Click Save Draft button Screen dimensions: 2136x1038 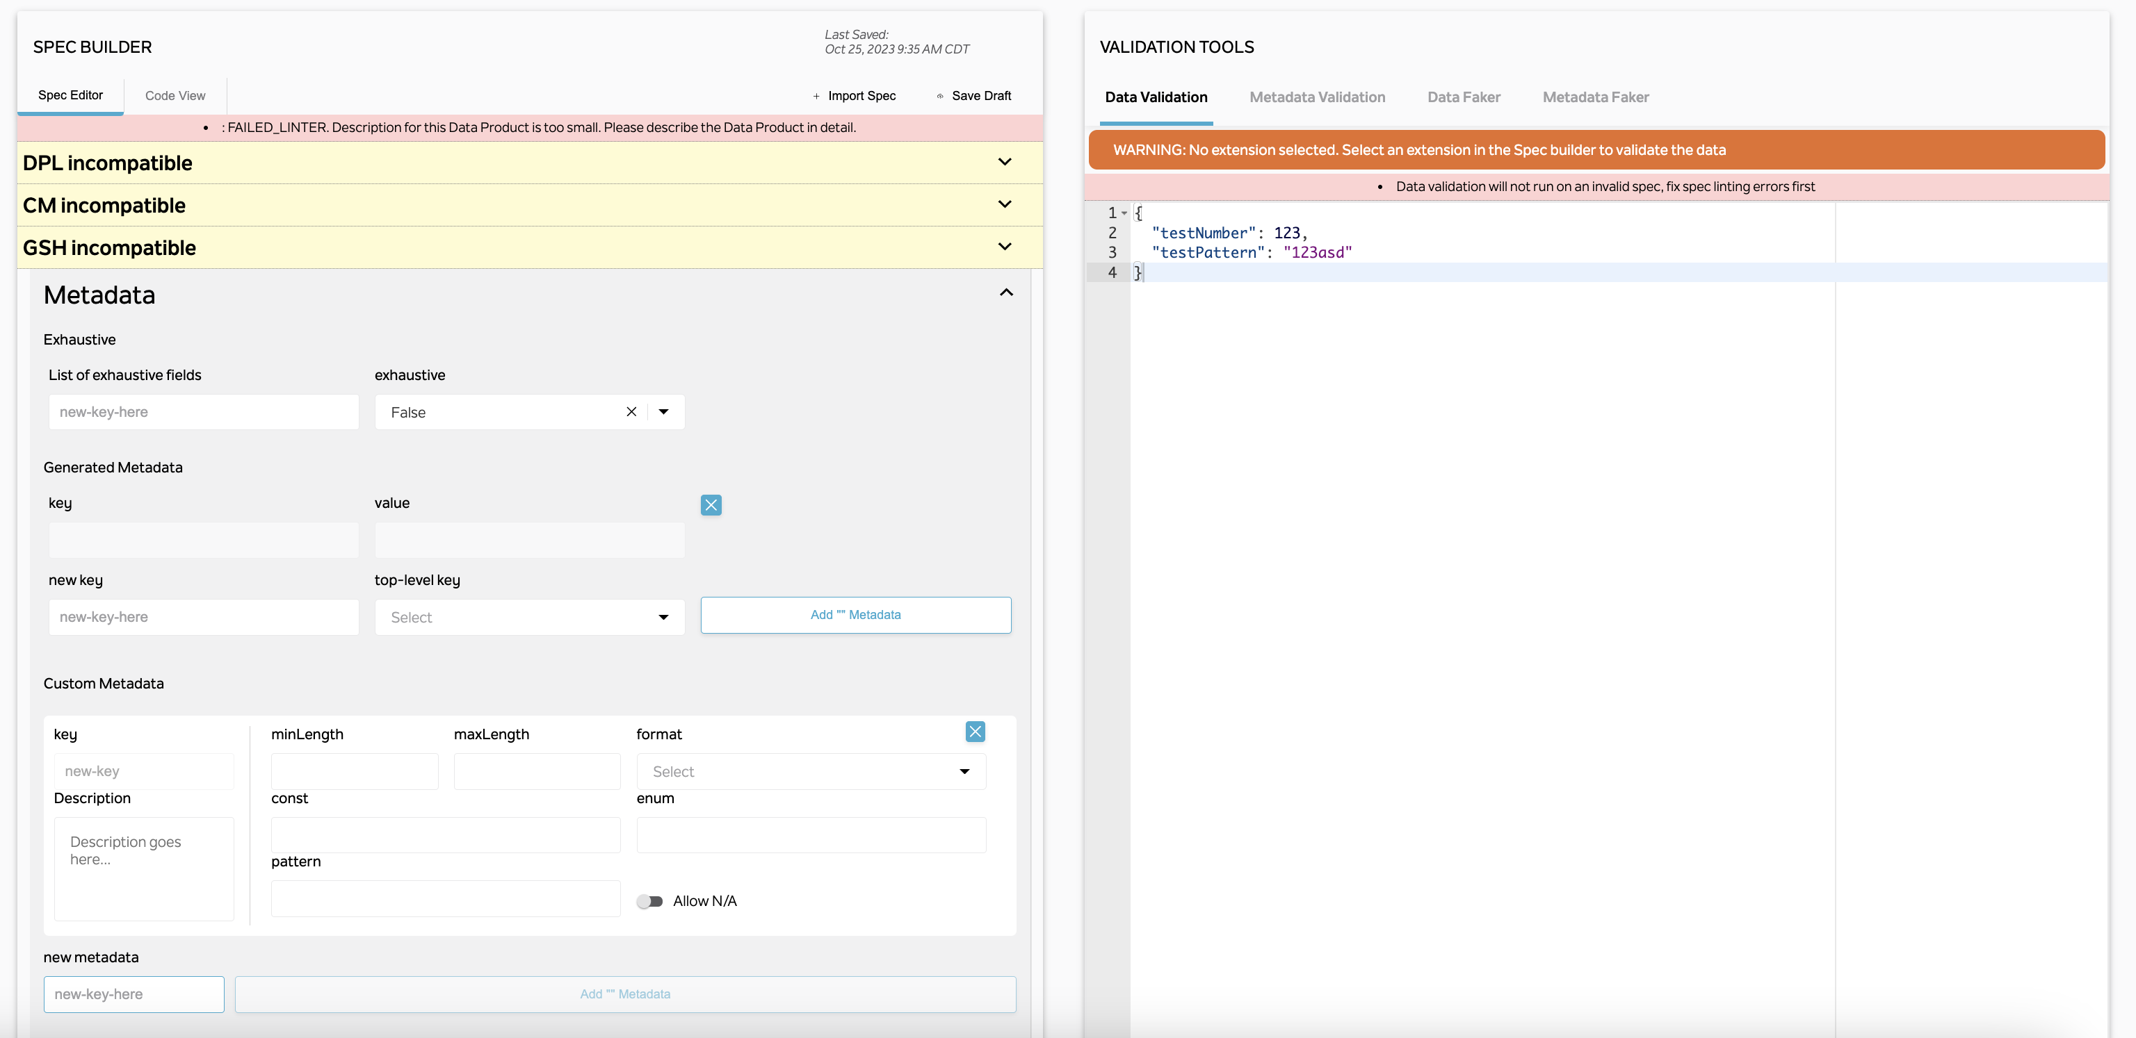point(973,96)
